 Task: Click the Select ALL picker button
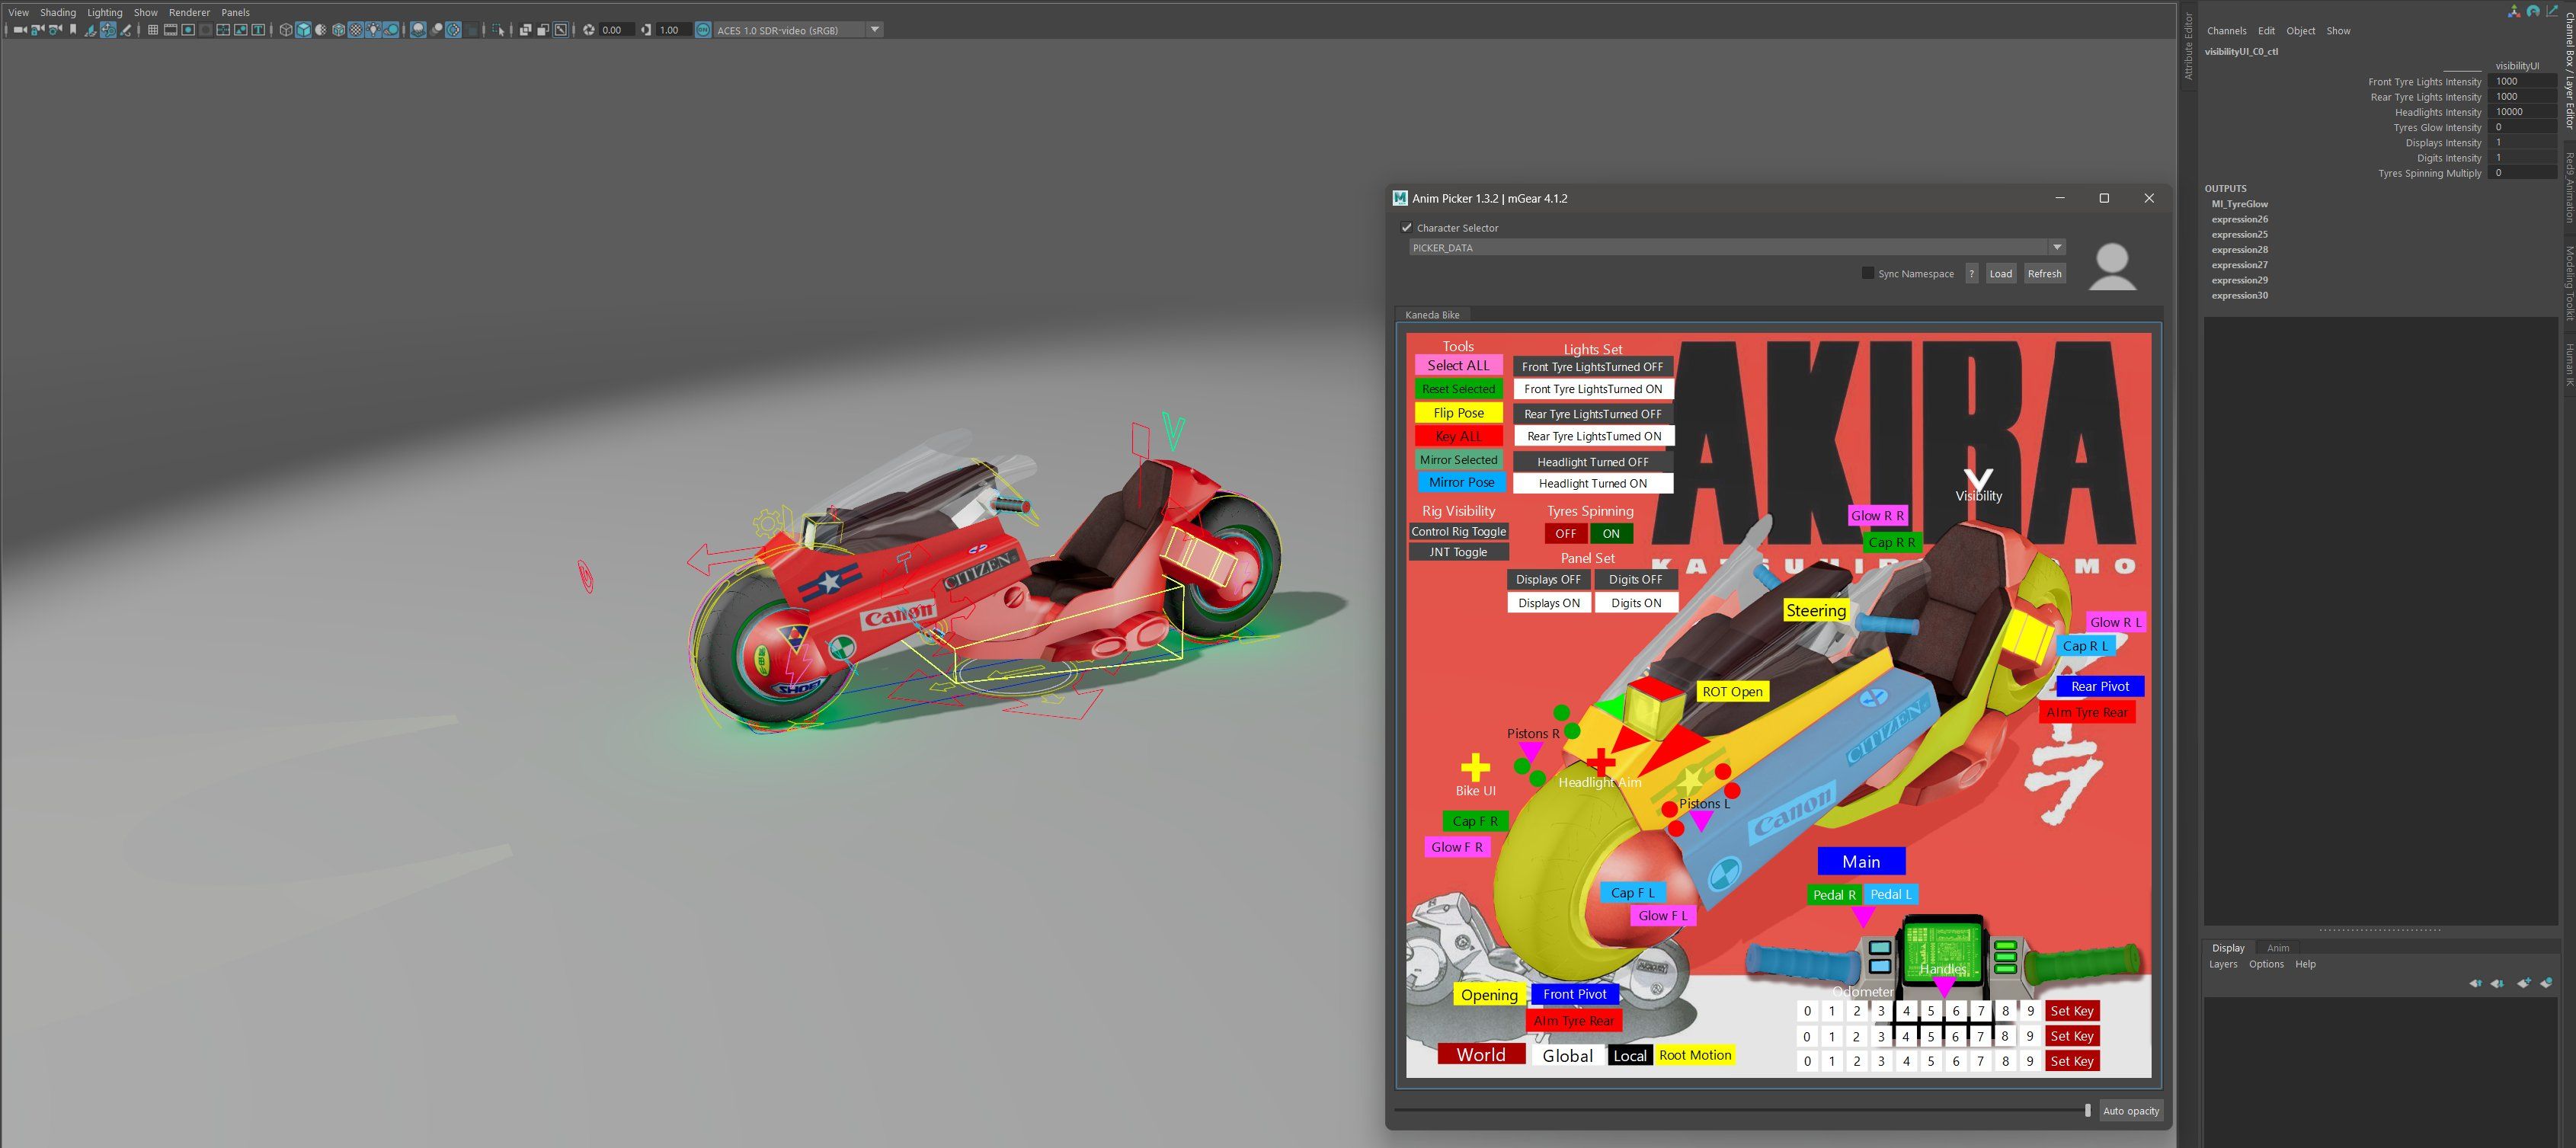[1458, 366]
